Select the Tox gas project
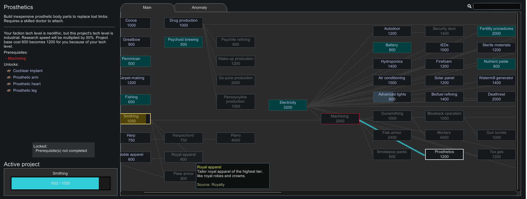Viewport: 527px width, 199px height. click(x=497, y=154)
